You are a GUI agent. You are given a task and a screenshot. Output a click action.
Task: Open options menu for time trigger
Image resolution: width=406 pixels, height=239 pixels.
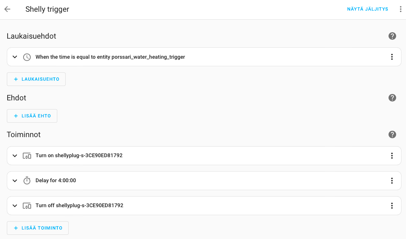392,57
